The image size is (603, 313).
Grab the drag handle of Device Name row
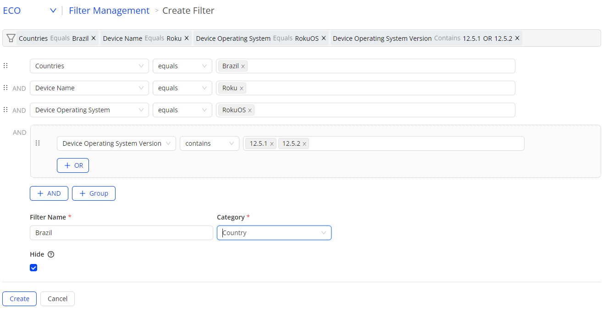pos(6,88)
